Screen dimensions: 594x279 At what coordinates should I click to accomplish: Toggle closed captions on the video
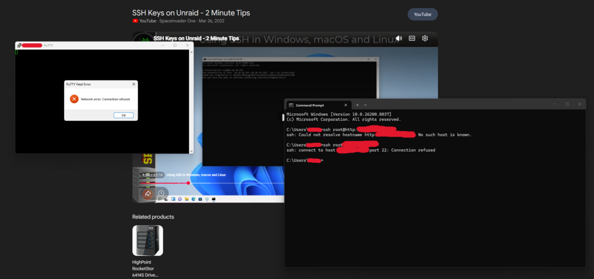pos(412,38)
